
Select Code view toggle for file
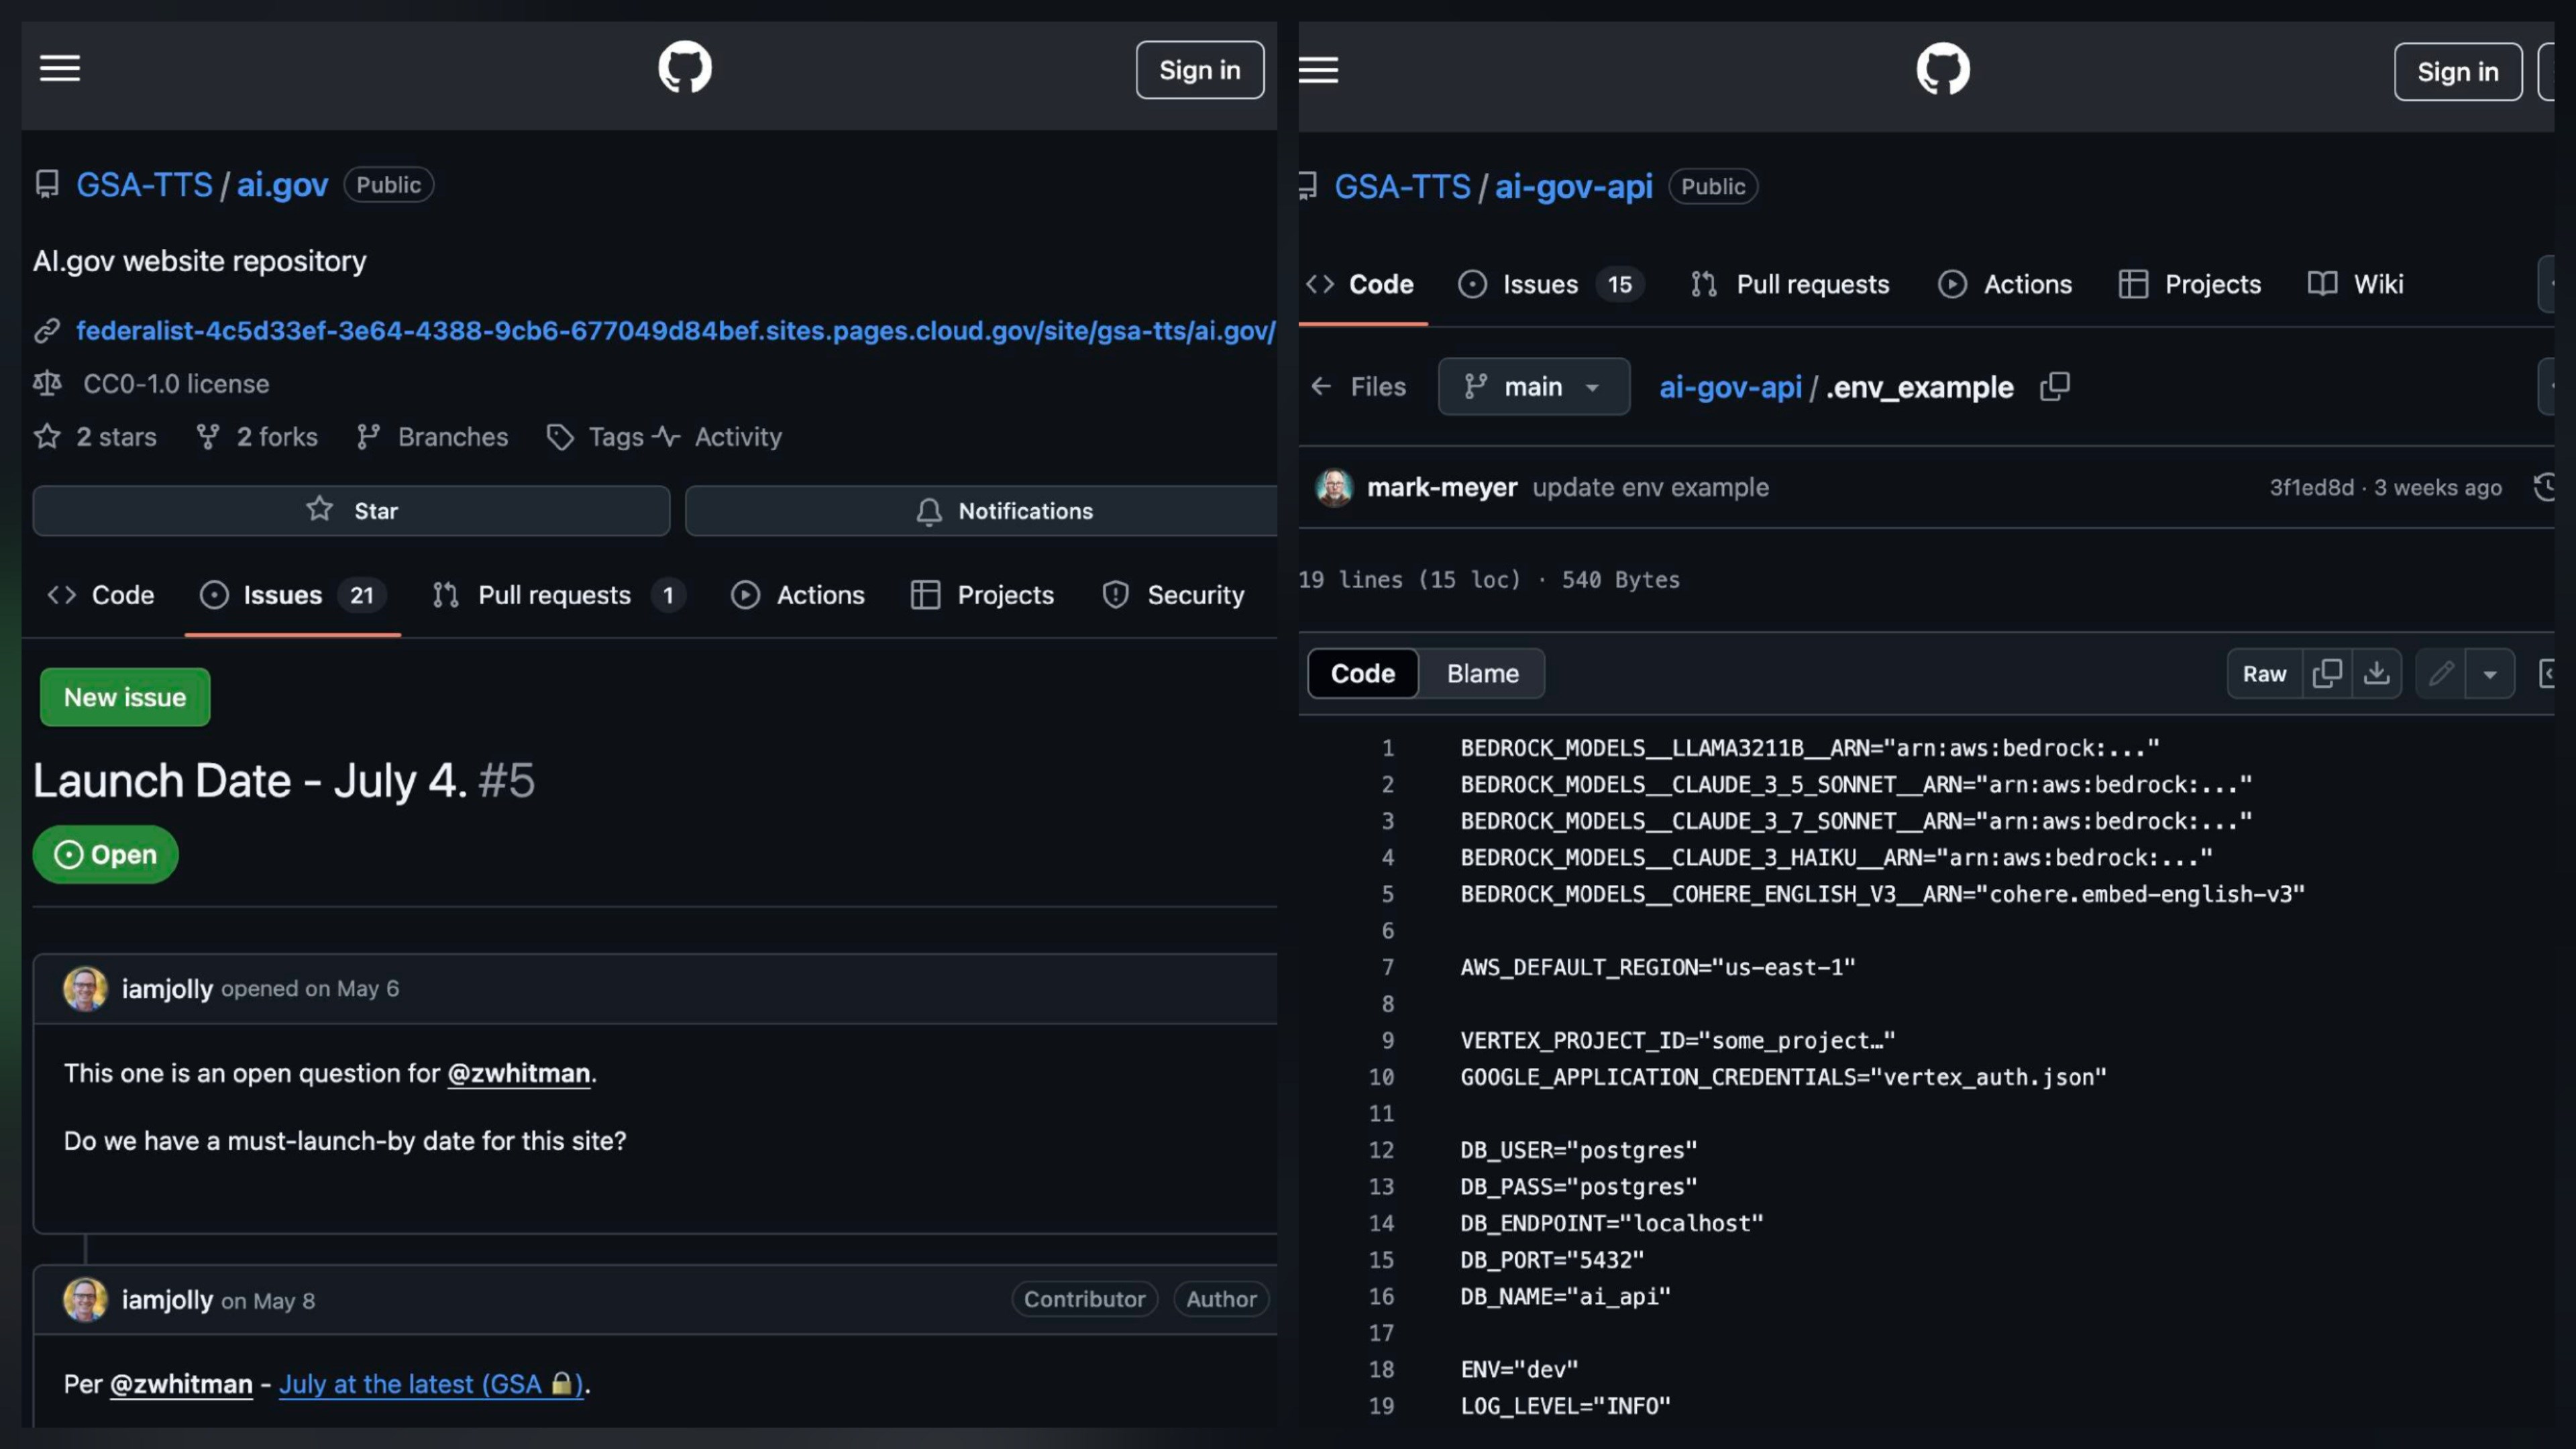pyautogui.click(x=1363, y=674)
